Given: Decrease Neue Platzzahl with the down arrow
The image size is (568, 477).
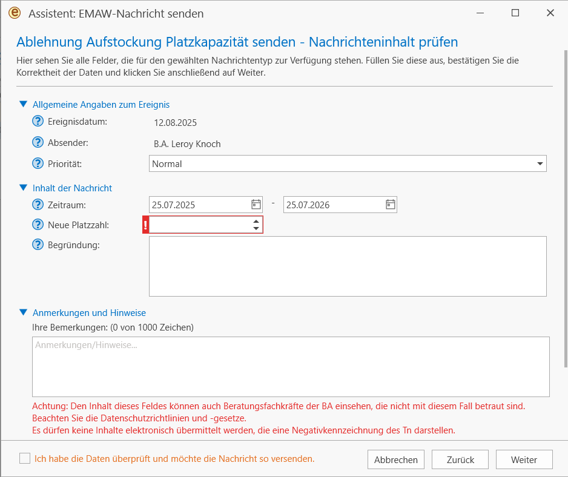Looking at the screenshot, I should [x=256, y=228].
